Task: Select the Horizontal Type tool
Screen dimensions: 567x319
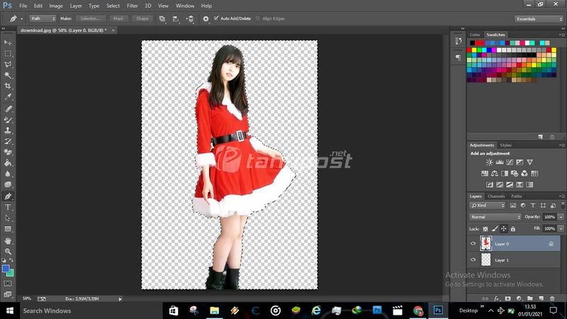Action: (x=8, y=207)
